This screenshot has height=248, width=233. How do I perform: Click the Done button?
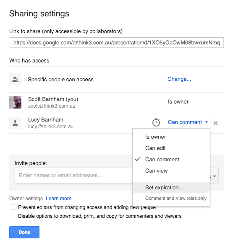24,232
